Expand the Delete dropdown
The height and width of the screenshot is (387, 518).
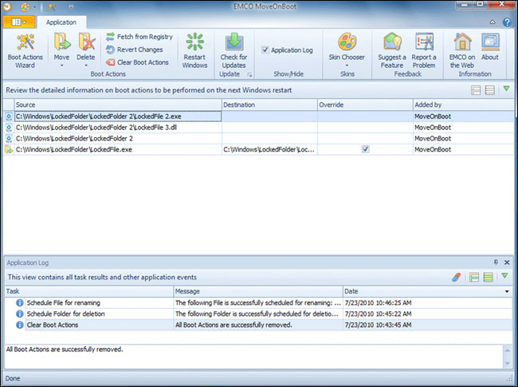click(x=86, y=65)
